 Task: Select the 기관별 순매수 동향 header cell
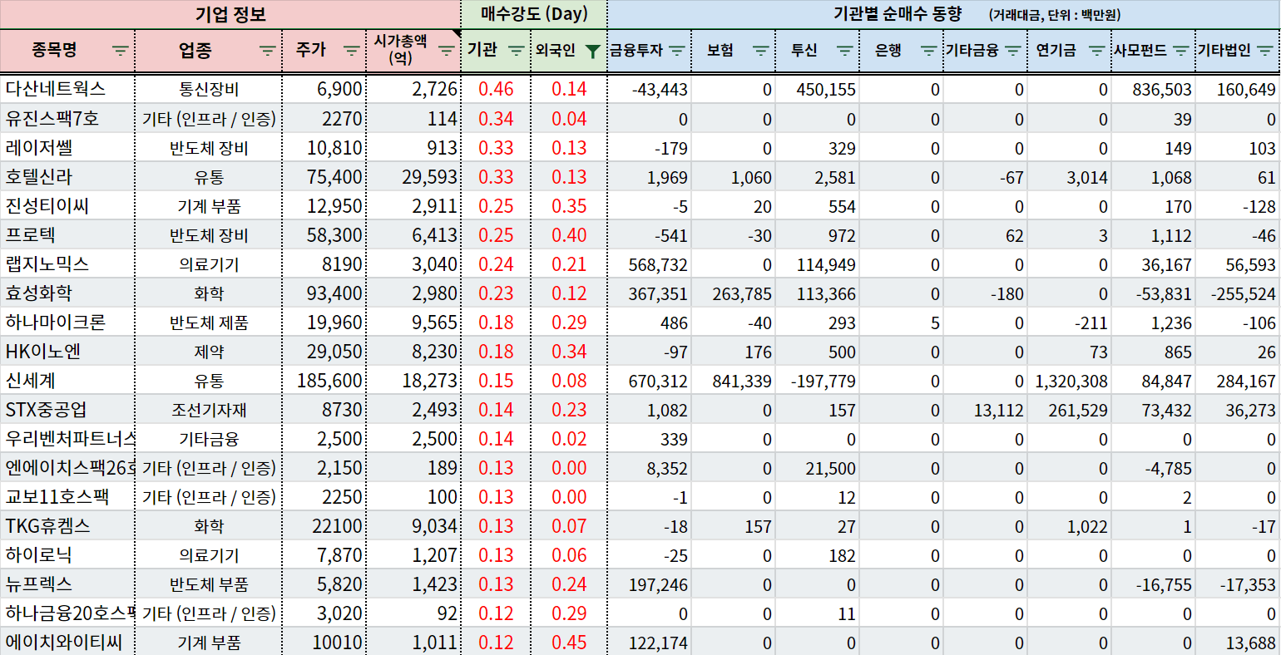point(944,14)
